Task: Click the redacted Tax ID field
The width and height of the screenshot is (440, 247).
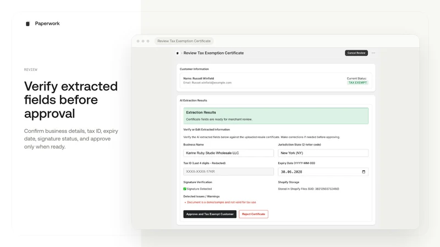Action: click(228, 171)
